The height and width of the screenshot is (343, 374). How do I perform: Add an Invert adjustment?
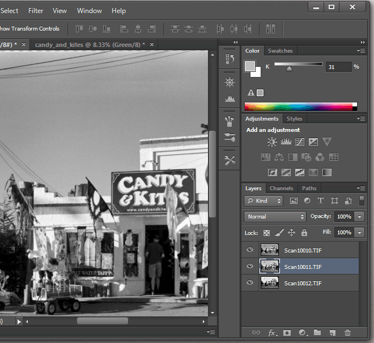pos(273,172)
